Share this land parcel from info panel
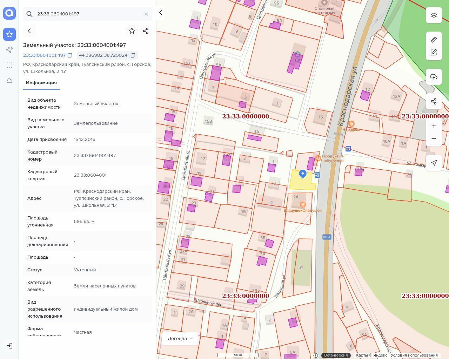Viewport: 449px width, 359px height. [x=146, y=31]
